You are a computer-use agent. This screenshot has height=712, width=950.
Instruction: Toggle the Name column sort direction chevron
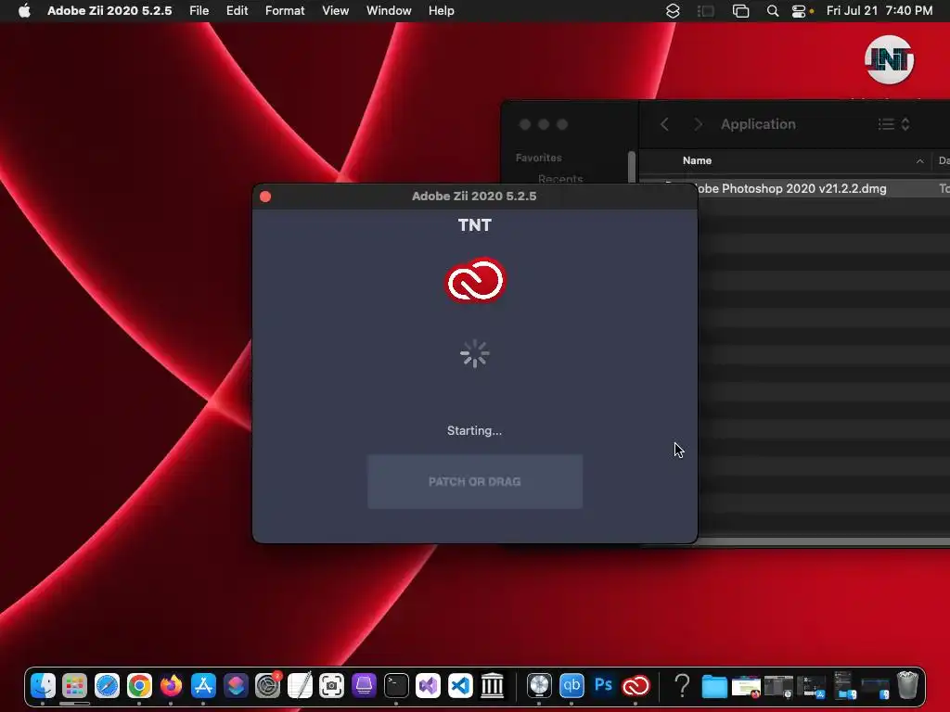click(919, 161)
